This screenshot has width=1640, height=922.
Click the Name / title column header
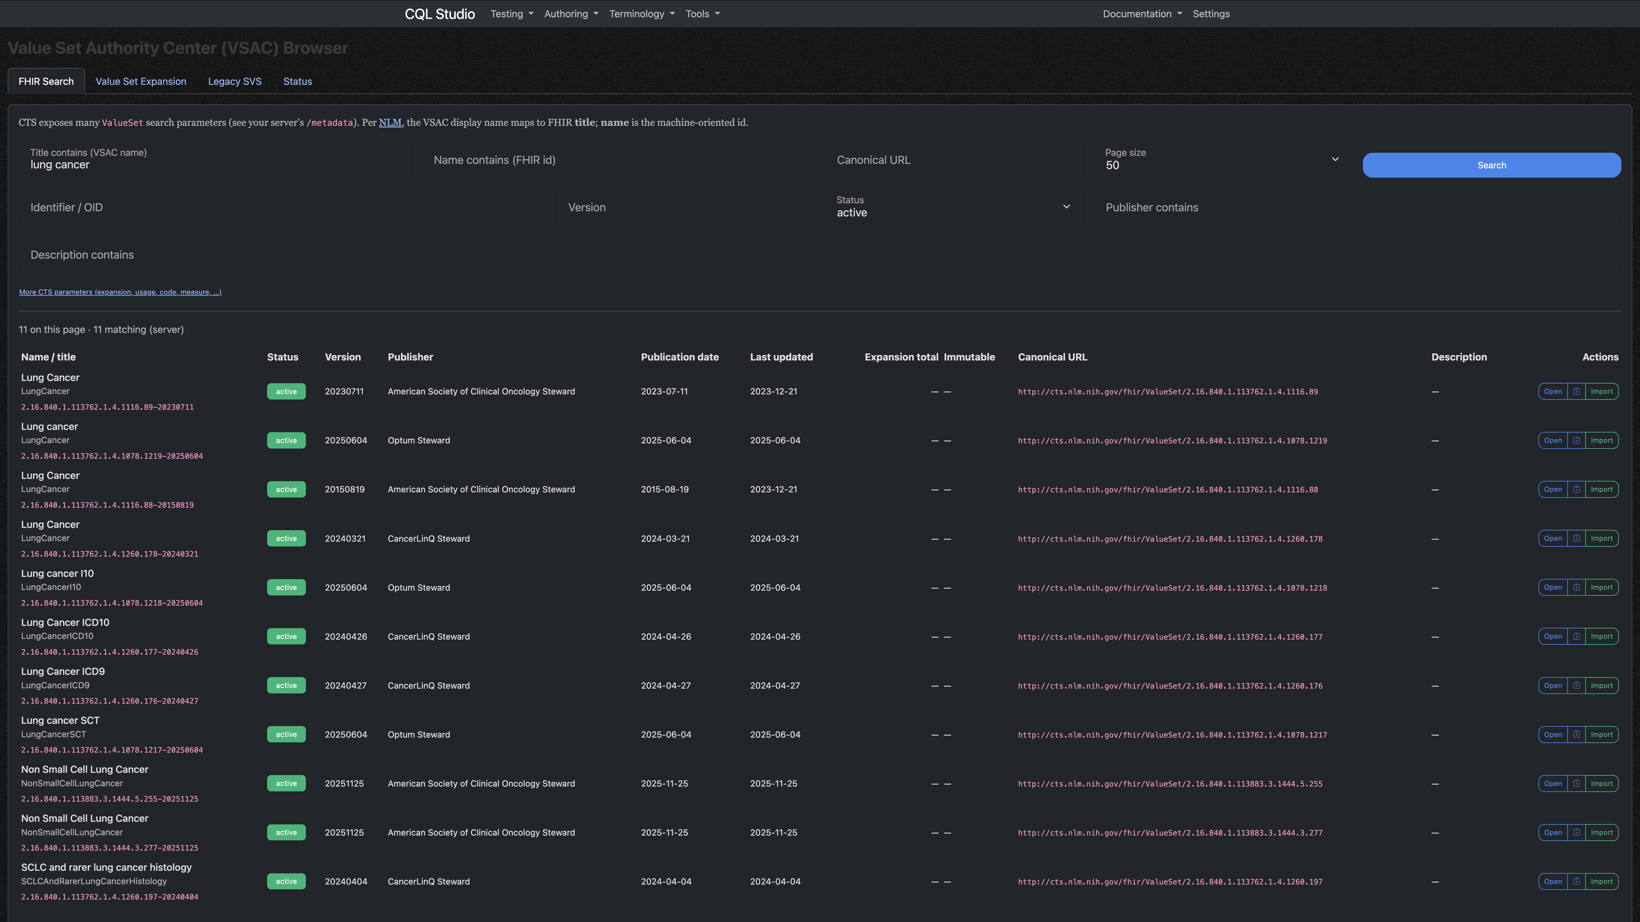coord(48,357)
